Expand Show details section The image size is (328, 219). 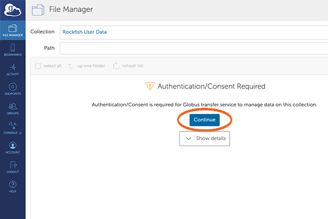click(x=204, y=139)
